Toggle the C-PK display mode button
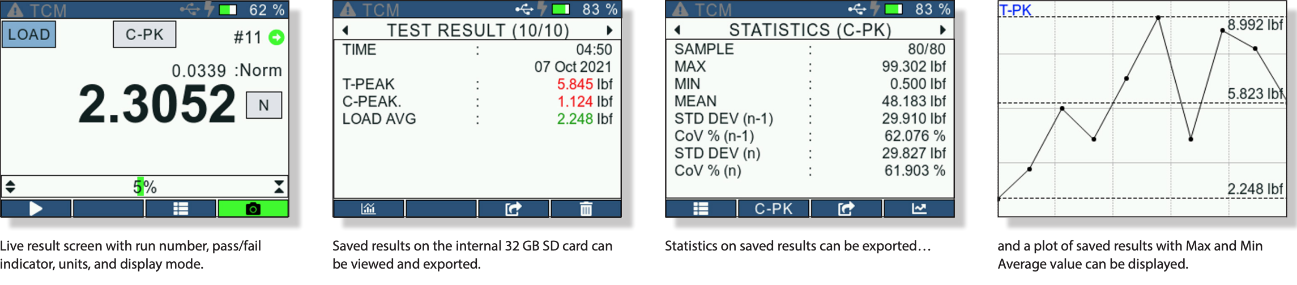 click(x=144, y=34)
